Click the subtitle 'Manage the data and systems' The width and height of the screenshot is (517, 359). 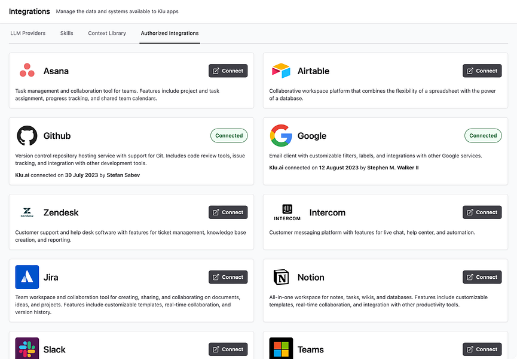point(117,11)
